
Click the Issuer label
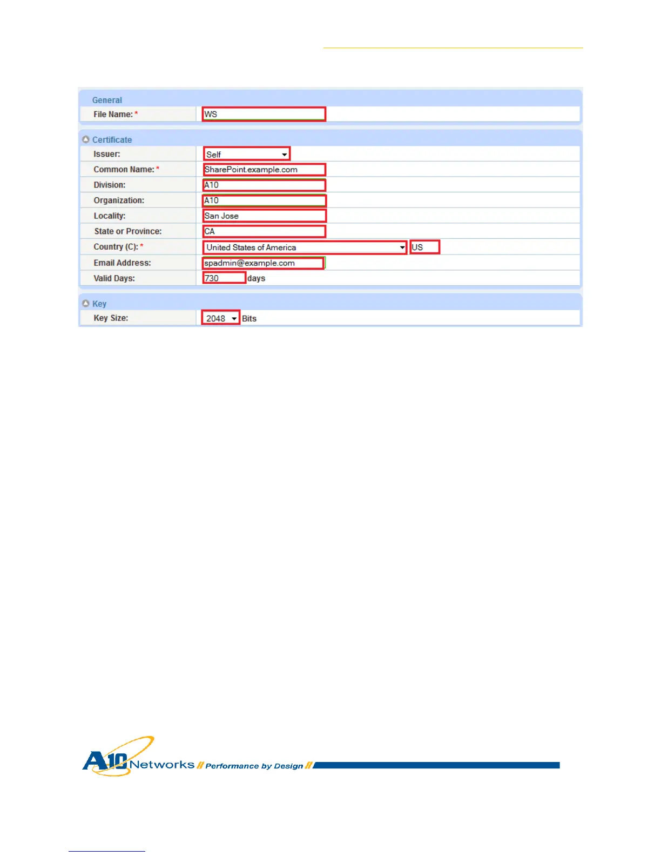(107, 154)
